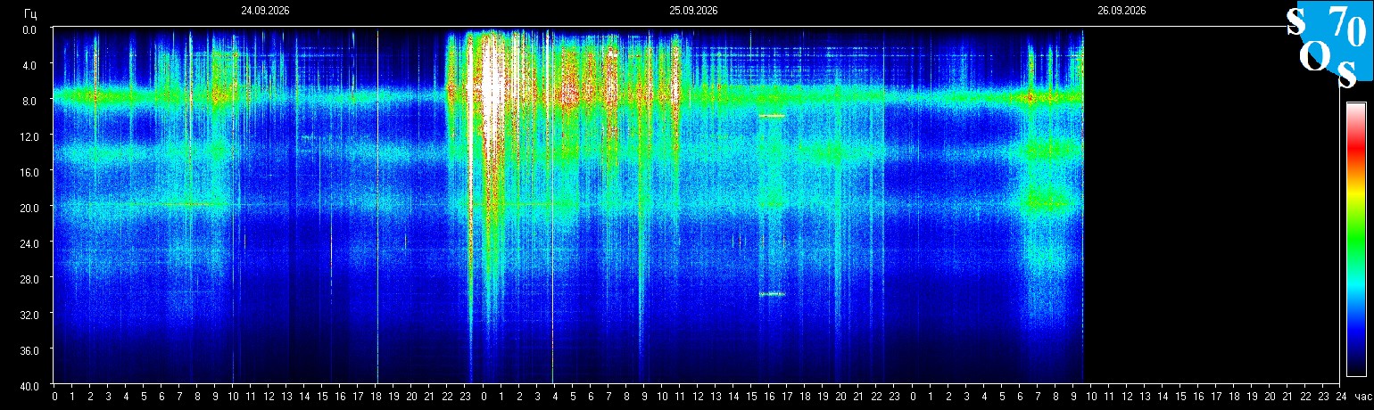Select the 25.09.2026 date label
The width and height of the screenshot is (1374, 410).
pyautogui.click(x=693, y=11)
